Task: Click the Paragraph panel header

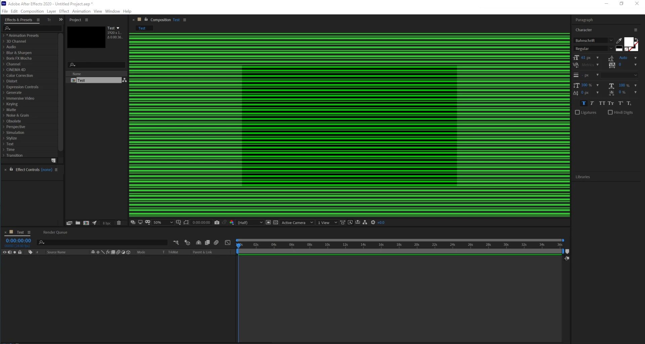Action: coord(584,20)
